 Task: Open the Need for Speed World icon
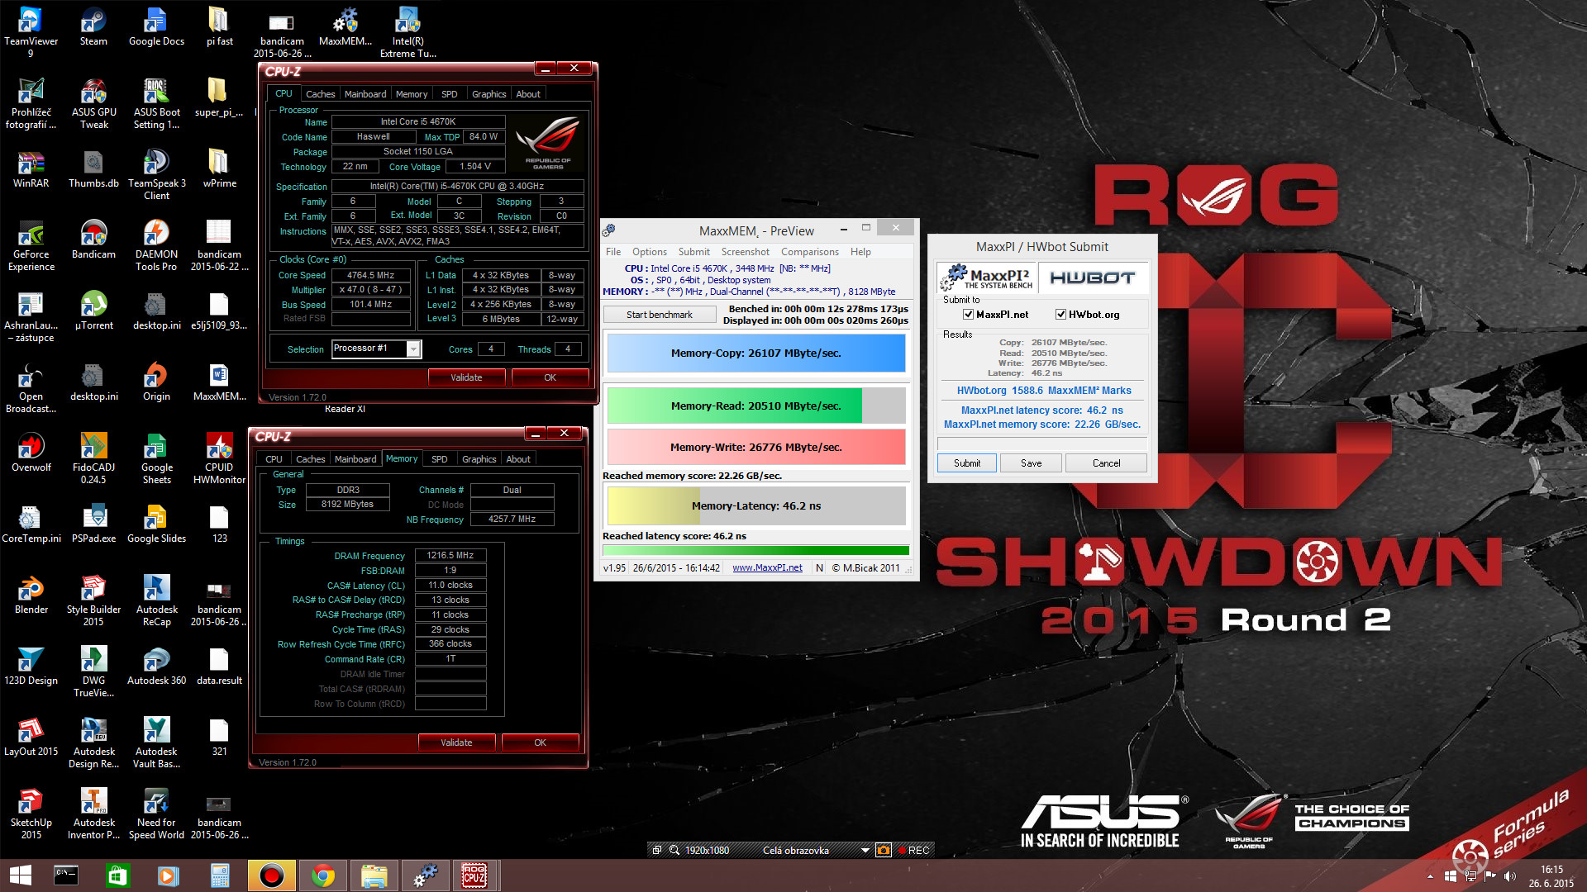tap(156, 814)
